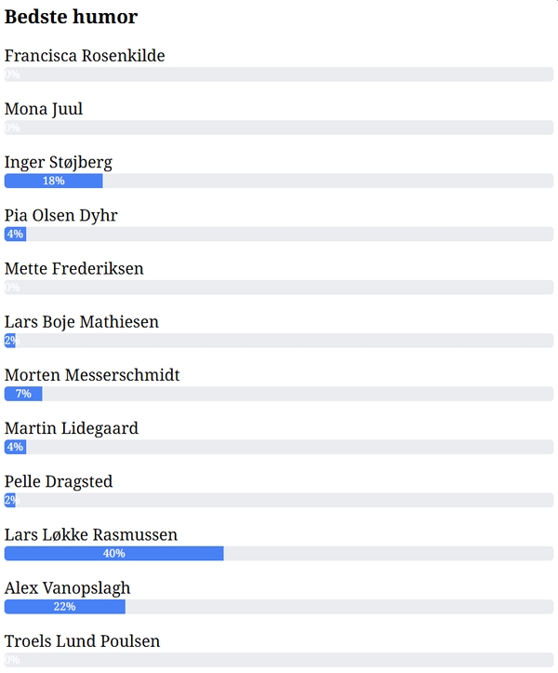This screenshot has height=673, width=558.
Task: Click the 22% label in Vanopslagh's bar
Action: (64, 607)
